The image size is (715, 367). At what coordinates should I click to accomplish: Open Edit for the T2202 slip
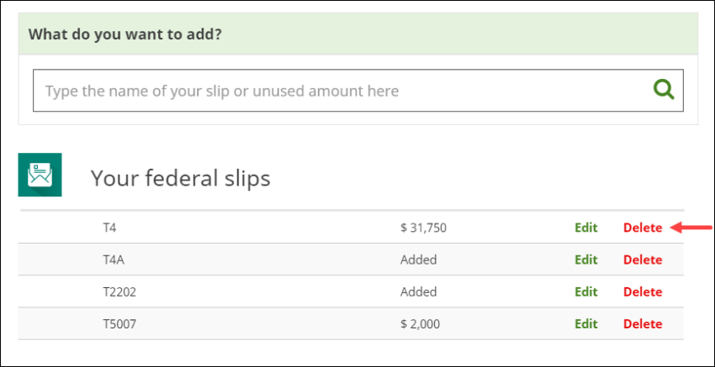point(585,291)
